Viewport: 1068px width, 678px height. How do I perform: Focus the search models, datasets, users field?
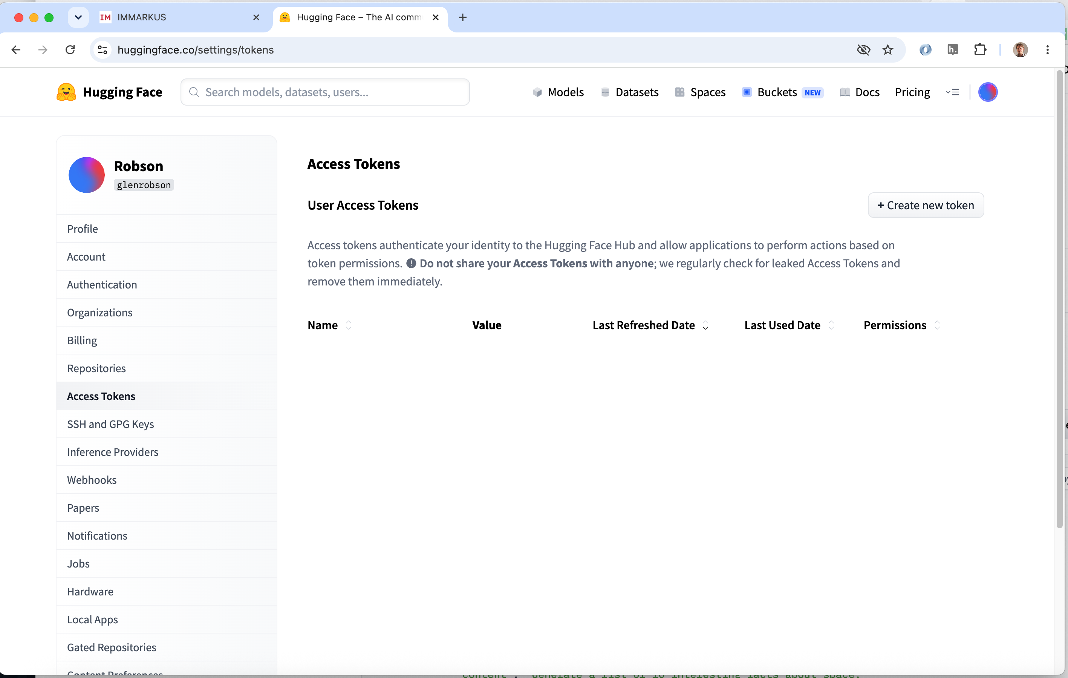click(325, 92)
